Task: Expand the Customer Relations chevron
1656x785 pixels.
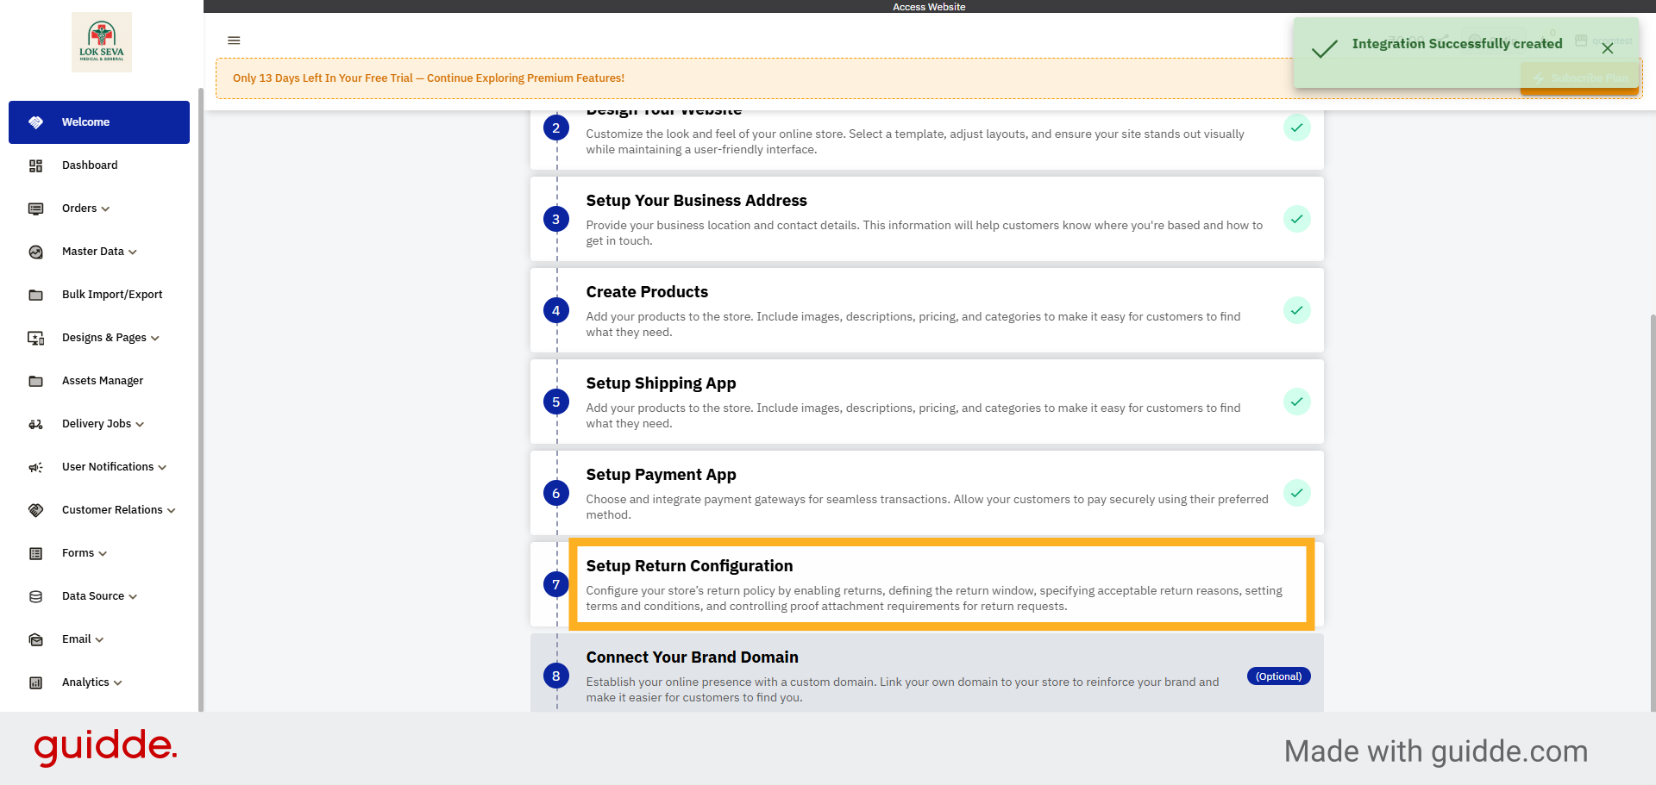Action: coord(172,511)
